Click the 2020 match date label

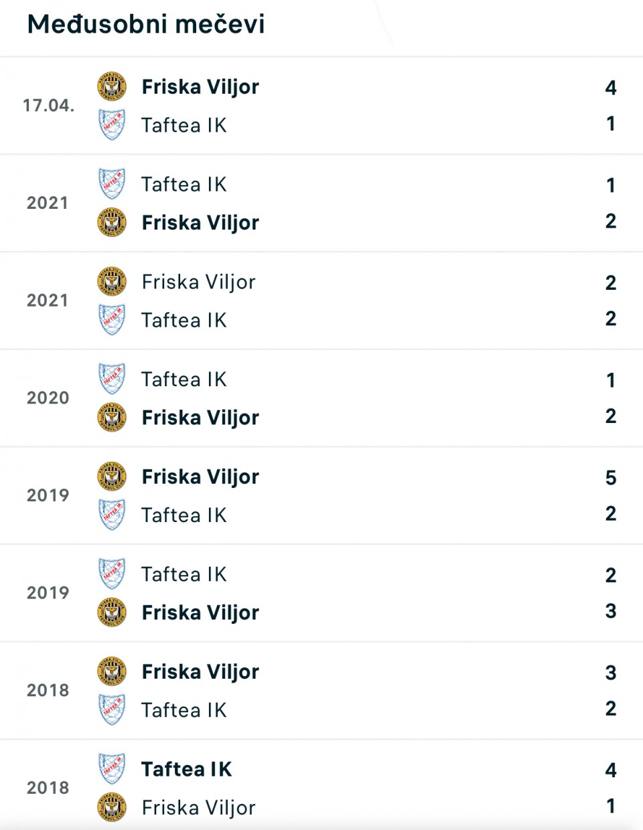coord(48,398)
